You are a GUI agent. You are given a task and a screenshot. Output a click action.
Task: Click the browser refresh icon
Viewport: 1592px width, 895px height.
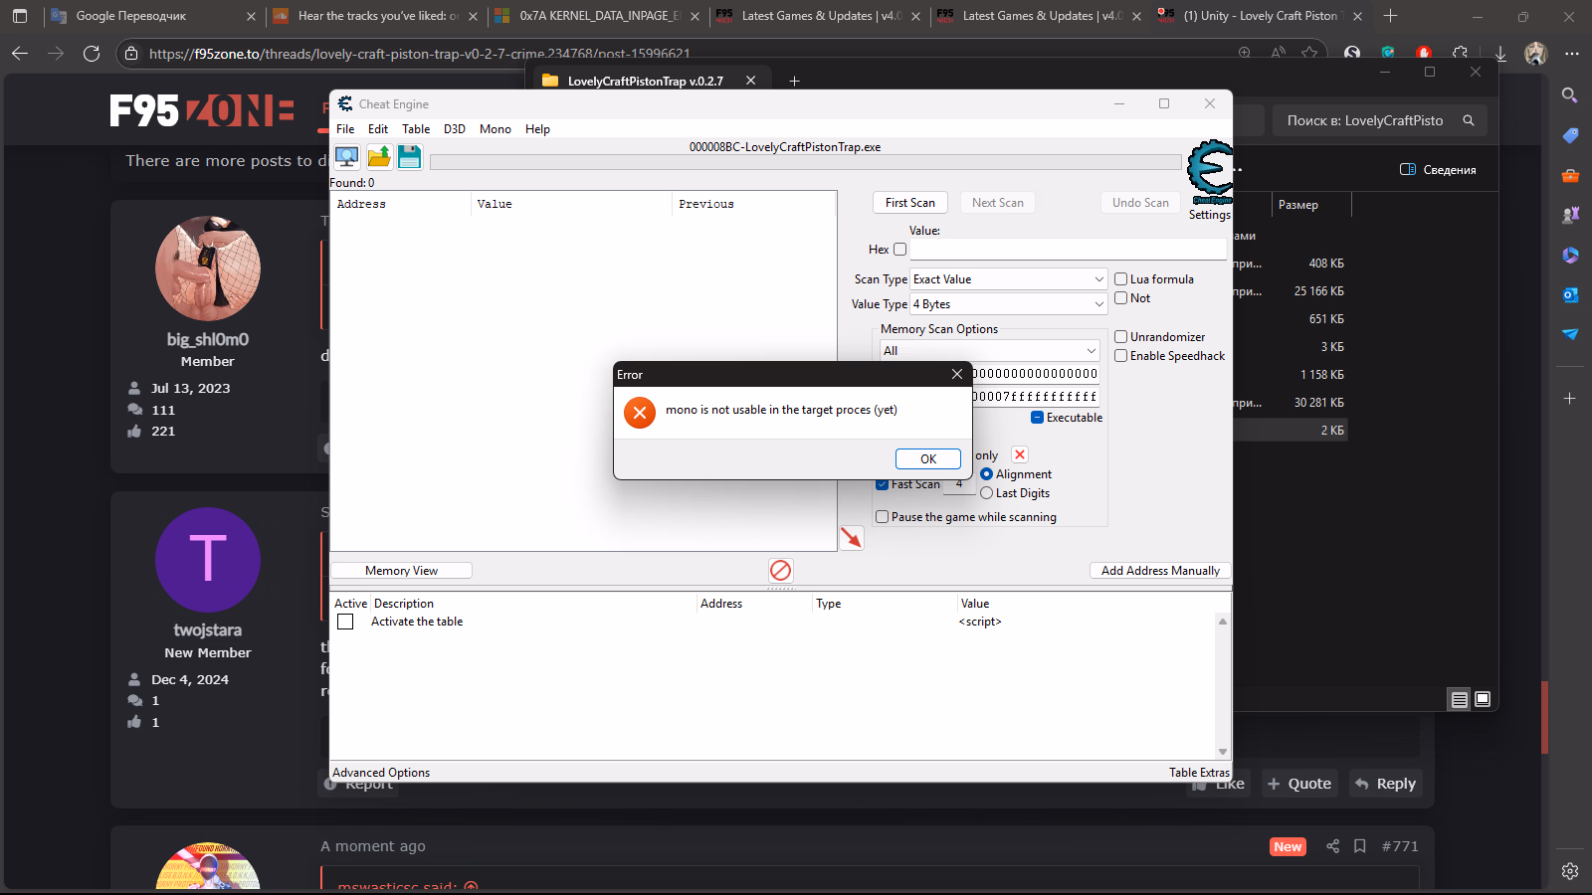pyautogui.click(x=92, y=54)
